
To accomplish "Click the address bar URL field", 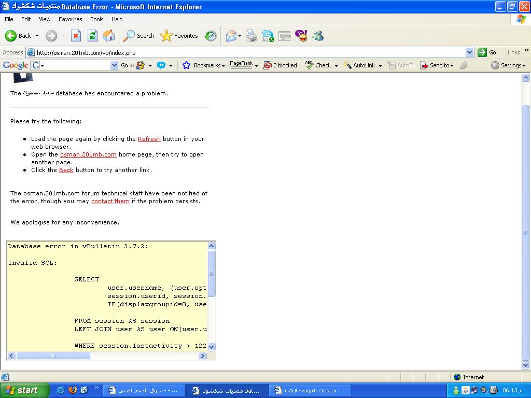I will [x=250, y=52].
